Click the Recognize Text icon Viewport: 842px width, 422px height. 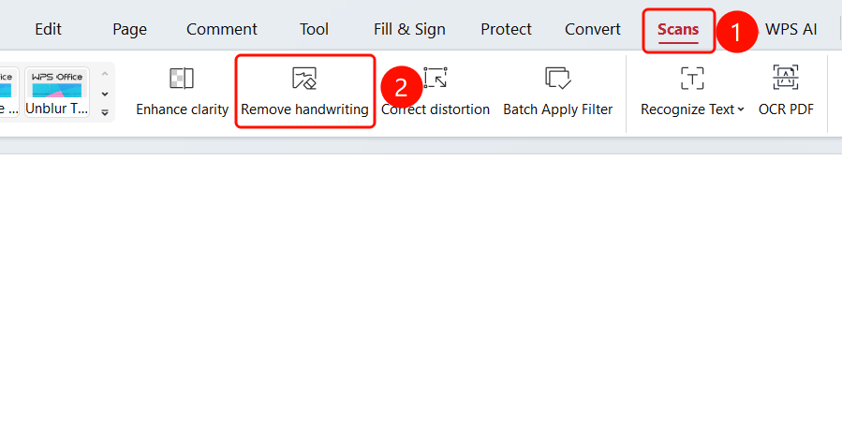(x=692, y=79)
